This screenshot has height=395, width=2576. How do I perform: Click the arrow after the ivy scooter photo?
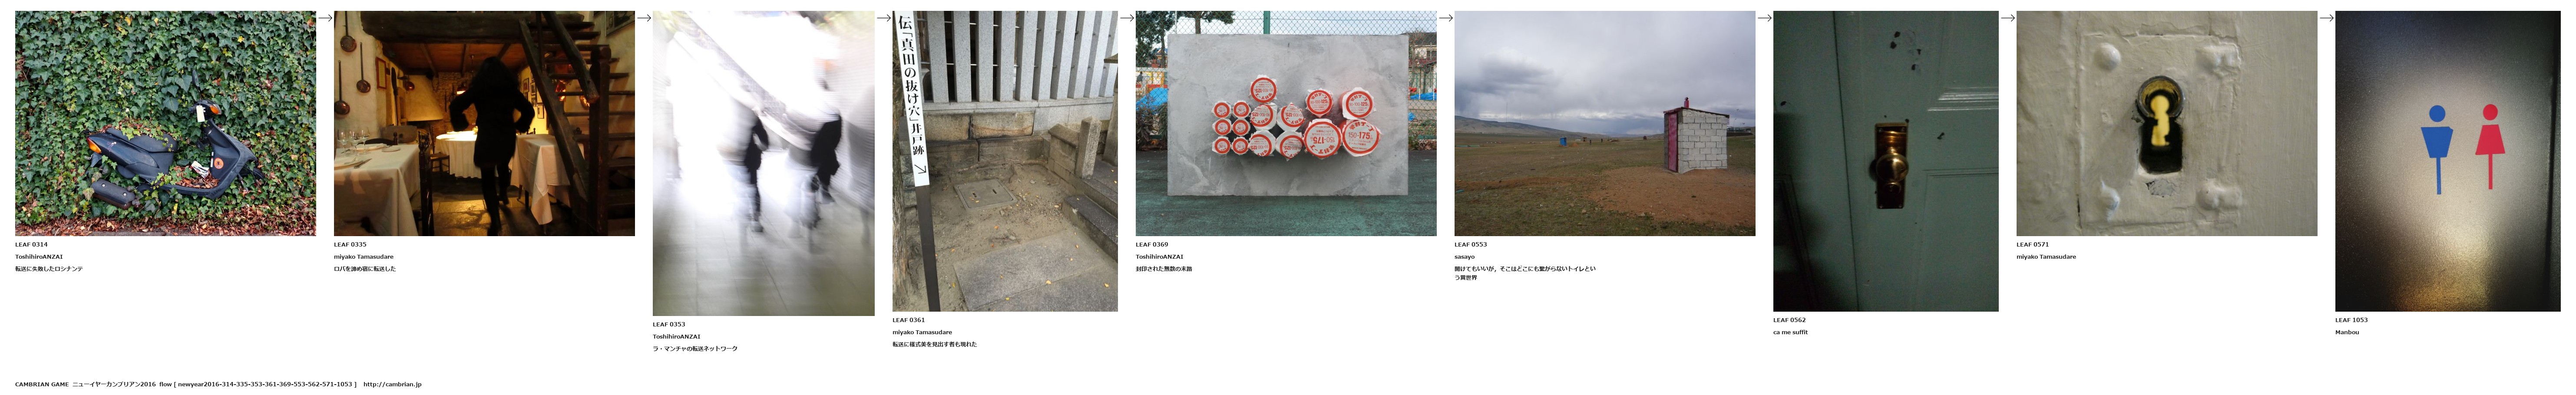(x=325, y=18)
